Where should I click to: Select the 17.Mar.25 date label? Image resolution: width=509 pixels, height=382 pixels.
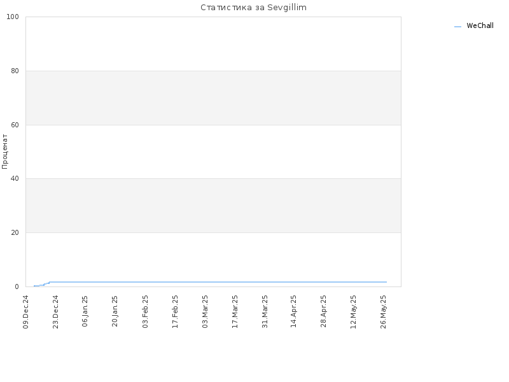pyautogui.click(x=235, y=311)
